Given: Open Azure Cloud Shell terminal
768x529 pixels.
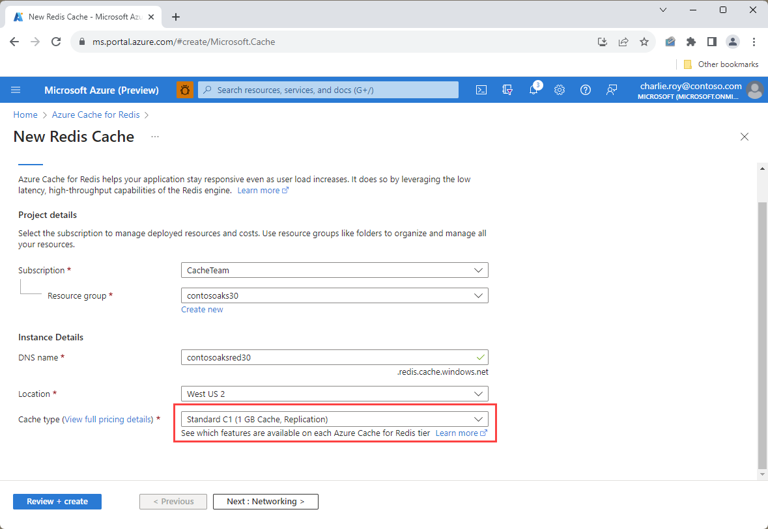Looking at the screenshot, I should [481, 90].
